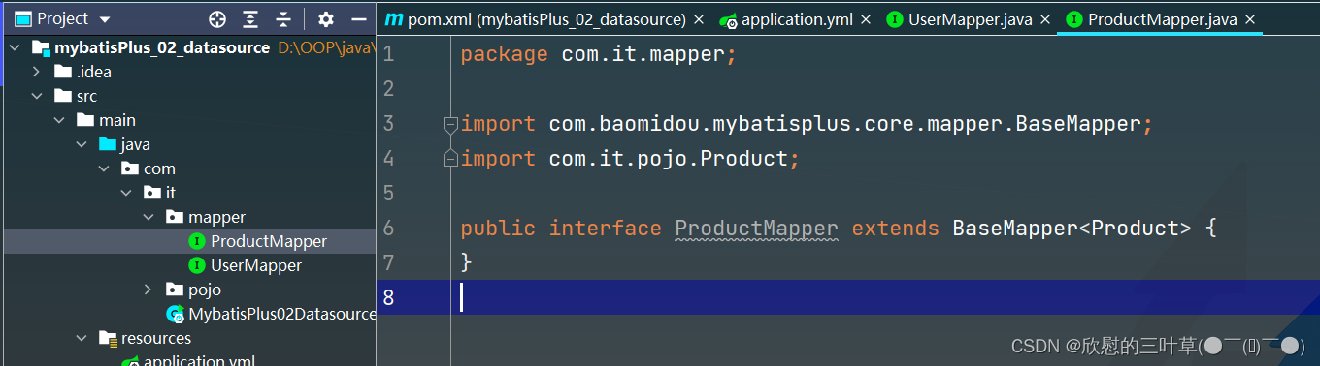Screen dimensions: 1320x366
Task: Click the resources folder icon
Action: 108,338
